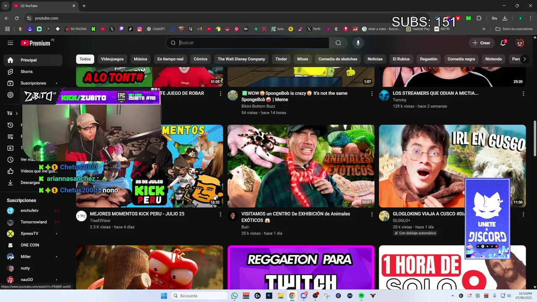Open the Chrome tab search dropdown
This screenshot has height=302, width=537.
point(5,6)
